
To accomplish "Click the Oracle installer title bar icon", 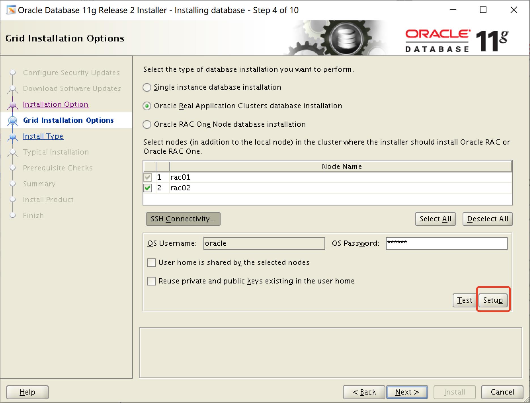I will (x=11, y=10).
